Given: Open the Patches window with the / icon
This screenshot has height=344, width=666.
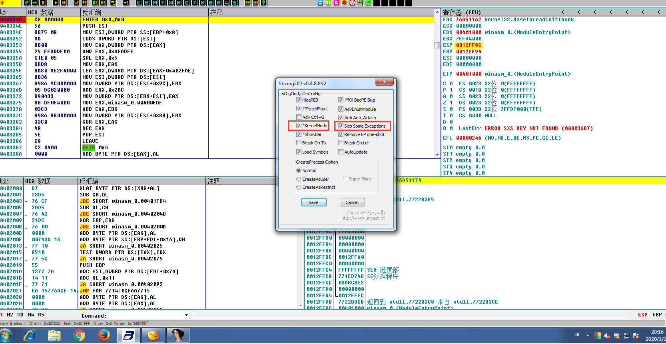Looking at the screenshot, I should 195,3.
